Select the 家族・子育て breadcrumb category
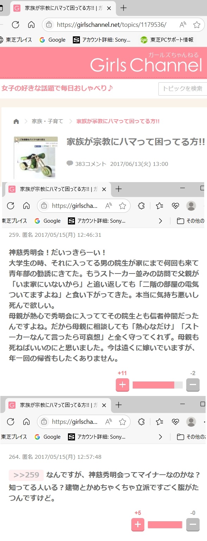The height and width of the screenshot is (541, 207). point(48,121)
